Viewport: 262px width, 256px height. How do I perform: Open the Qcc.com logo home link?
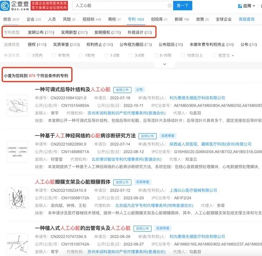15,5
